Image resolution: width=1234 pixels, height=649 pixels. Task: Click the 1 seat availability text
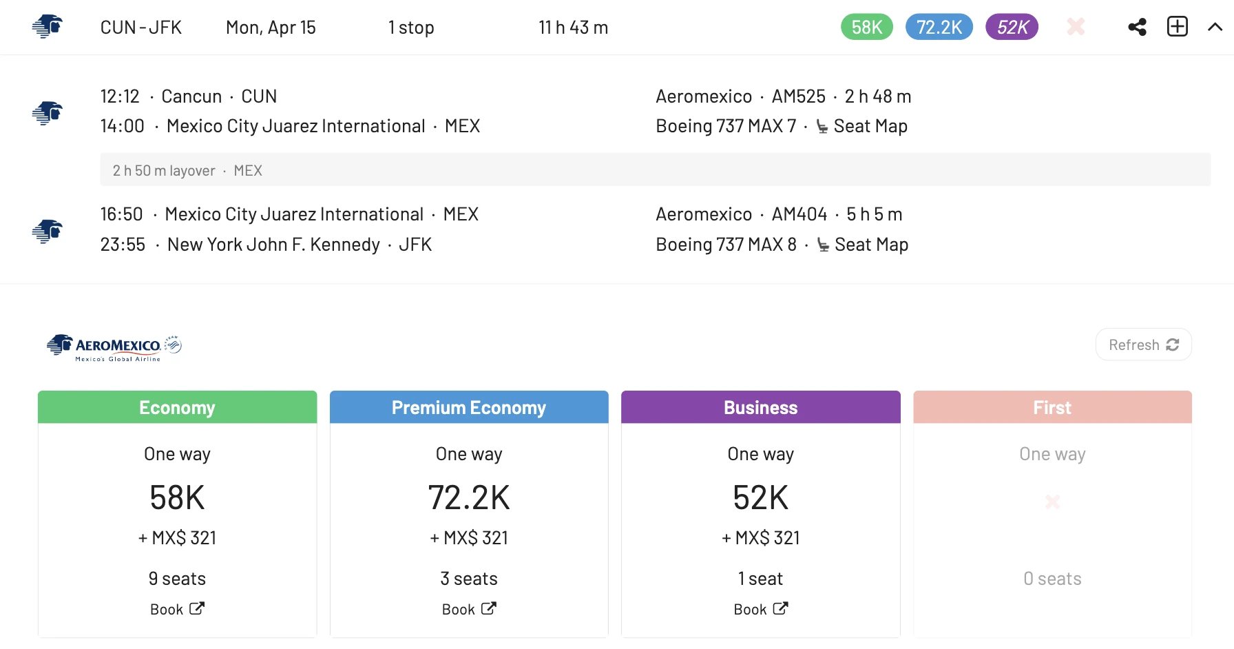(x=761, y=579)
